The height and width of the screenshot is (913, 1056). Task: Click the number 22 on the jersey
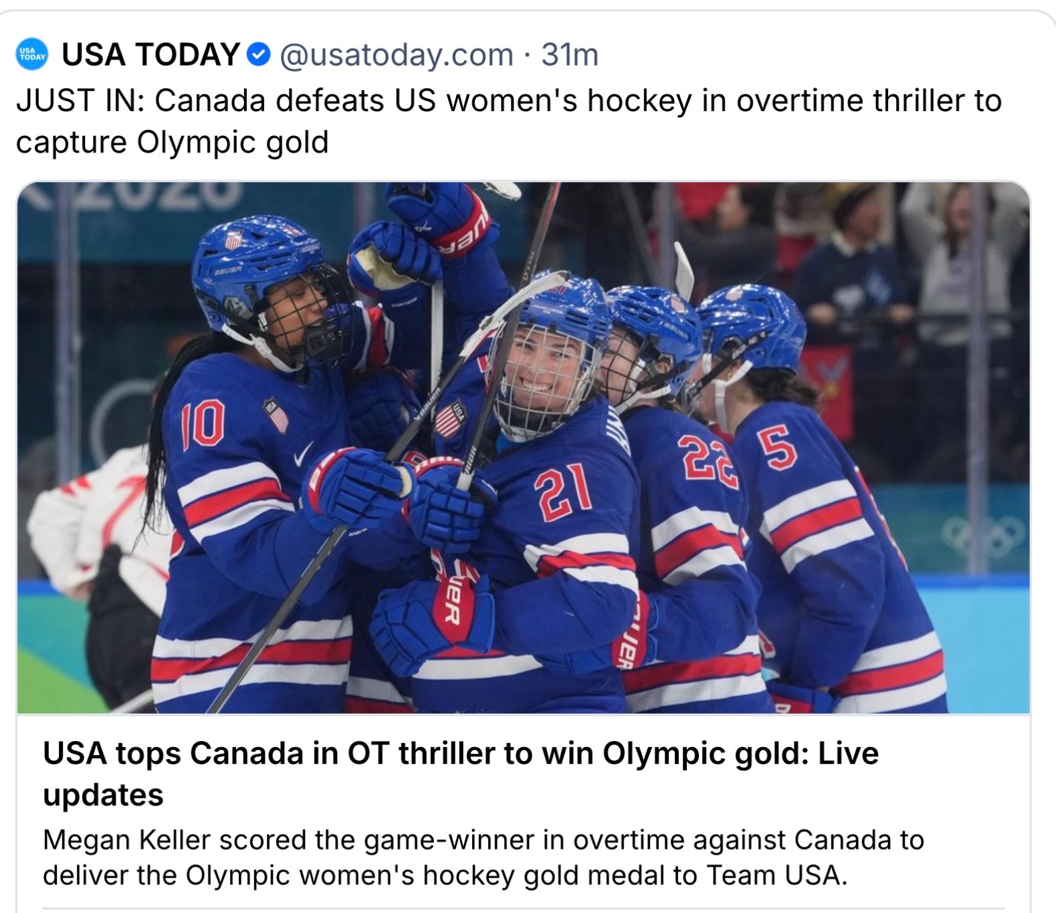click(706, 460)
